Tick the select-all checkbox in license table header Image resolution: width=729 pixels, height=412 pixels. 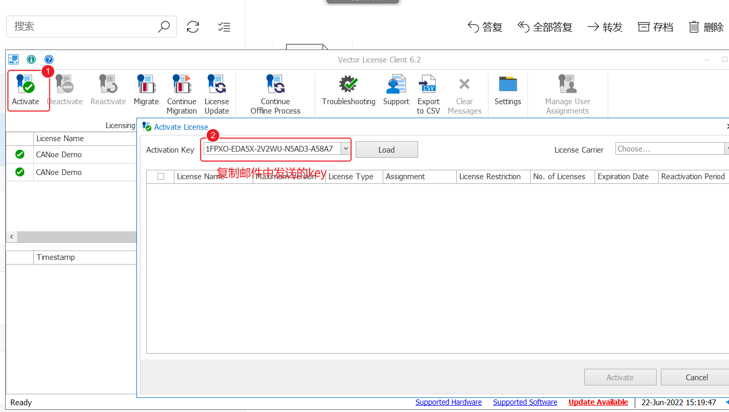point(160,176)
